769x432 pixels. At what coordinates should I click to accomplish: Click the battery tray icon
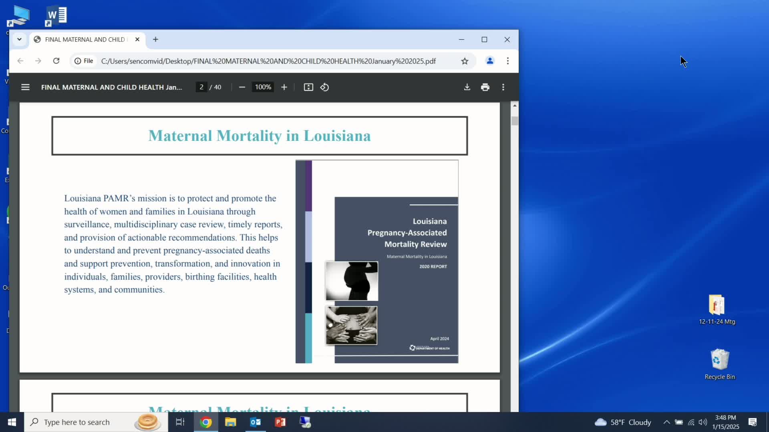pyautogui.click(x=679, y=422)
